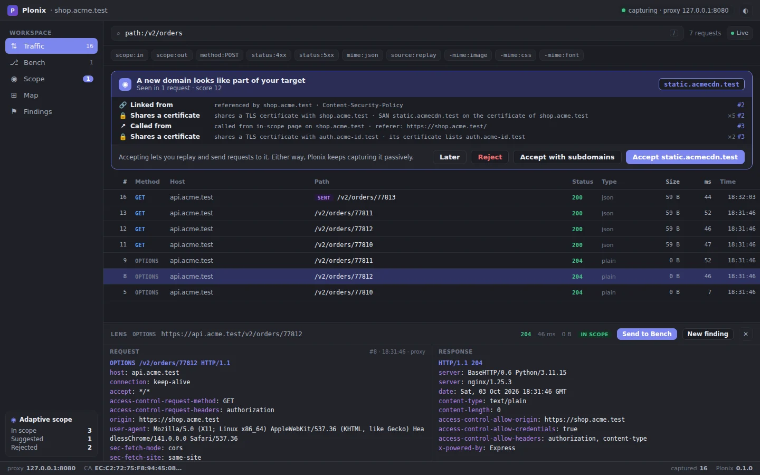Apply the -mime:image filter chip
Screen dimensions: 760x475
coord(468,55)
